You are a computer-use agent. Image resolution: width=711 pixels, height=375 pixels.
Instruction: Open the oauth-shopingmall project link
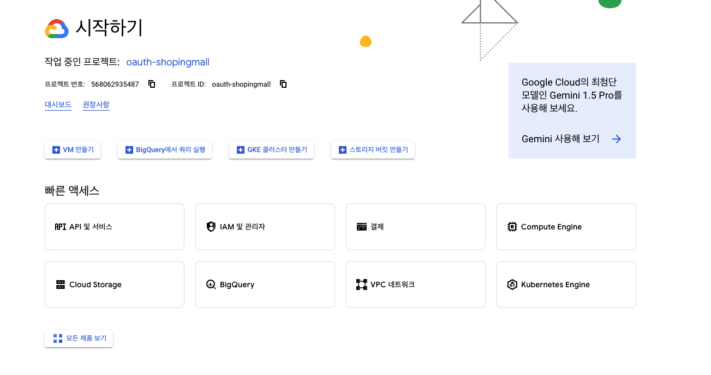[x=168, y=62]
